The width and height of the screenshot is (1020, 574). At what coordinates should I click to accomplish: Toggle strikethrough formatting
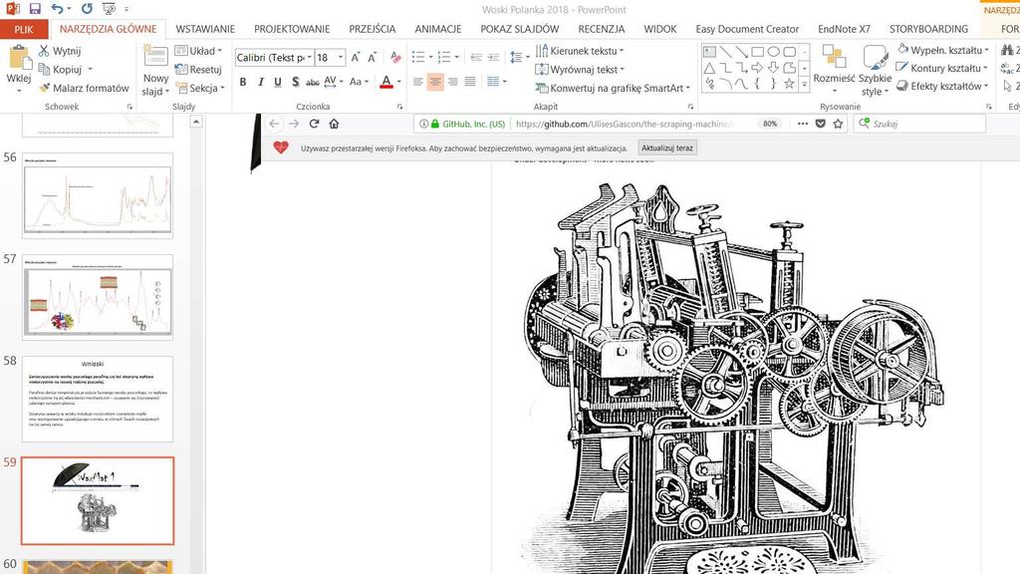point(312,82)
